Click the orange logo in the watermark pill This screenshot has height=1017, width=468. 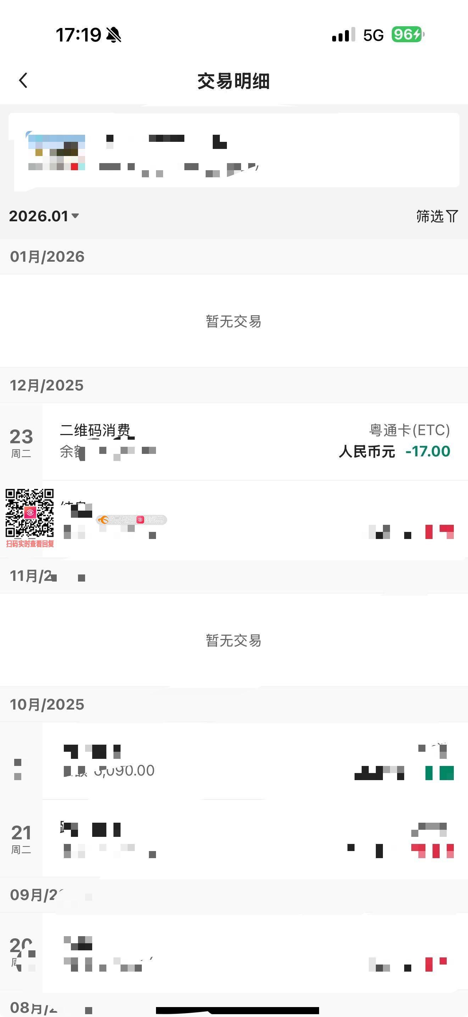click(x=104, y=520)
